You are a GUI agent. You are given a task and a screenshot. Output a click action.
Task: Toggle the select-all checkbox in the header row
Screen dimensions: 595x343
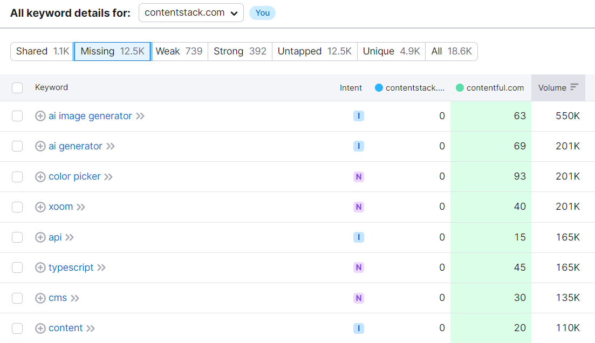click(x=17, y=88)
